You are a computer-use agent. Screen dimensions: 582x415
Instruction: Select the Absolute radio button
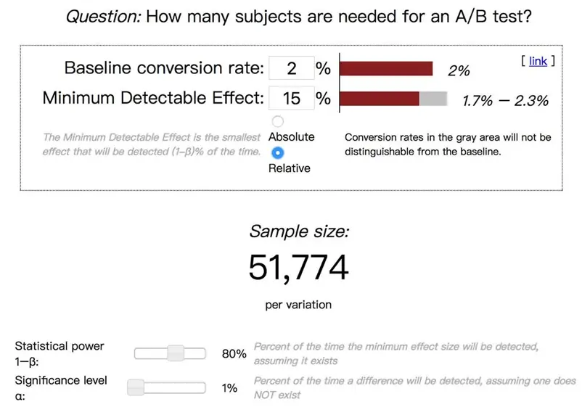pos(278,121)
